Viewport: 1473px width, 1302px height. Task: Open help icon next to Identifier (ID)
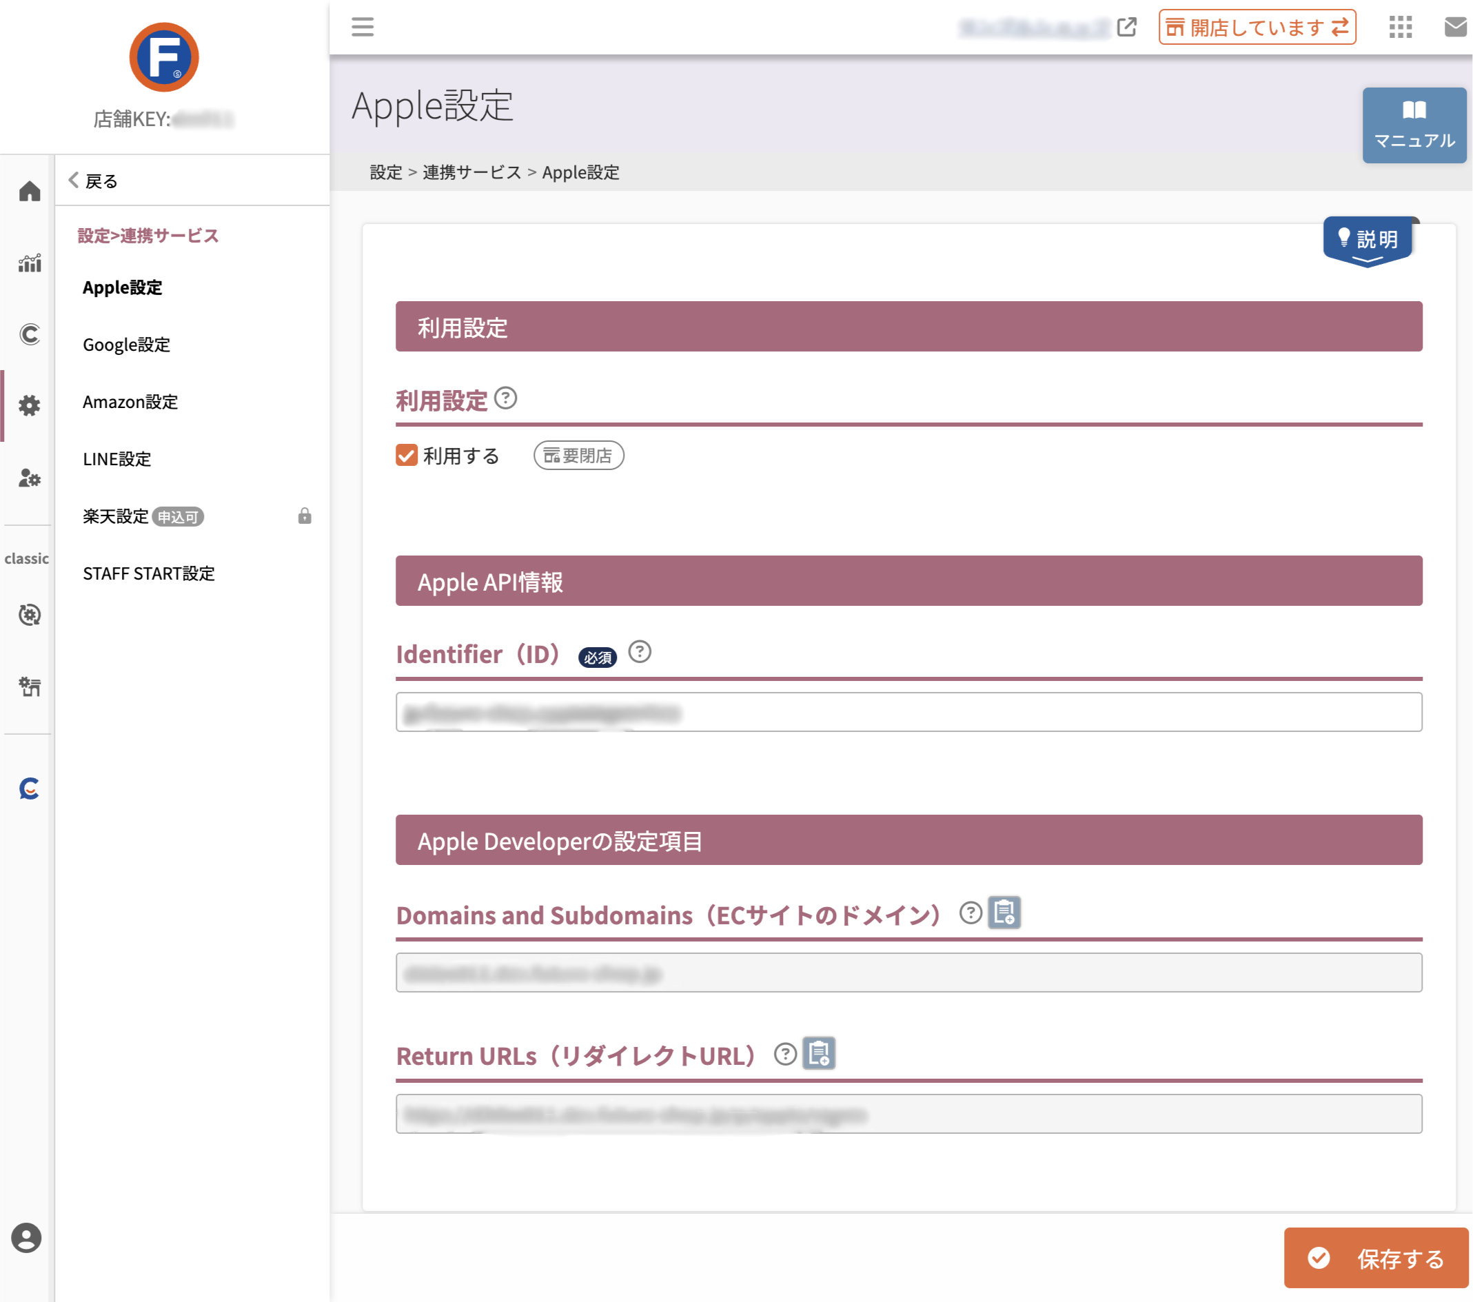click(x=640, y=652)
